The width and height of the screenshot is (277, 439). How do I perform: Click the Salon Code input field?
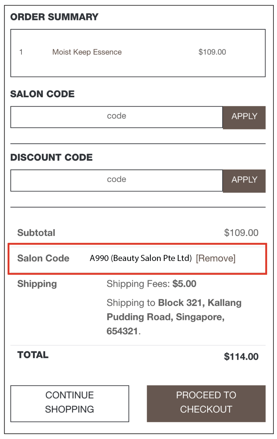117,117
